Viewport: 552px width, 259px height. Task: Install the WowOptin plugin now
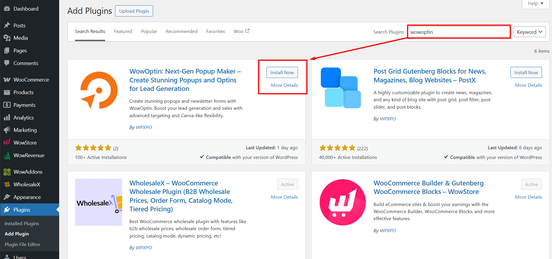pyautogui.click(x=282, y=72)
